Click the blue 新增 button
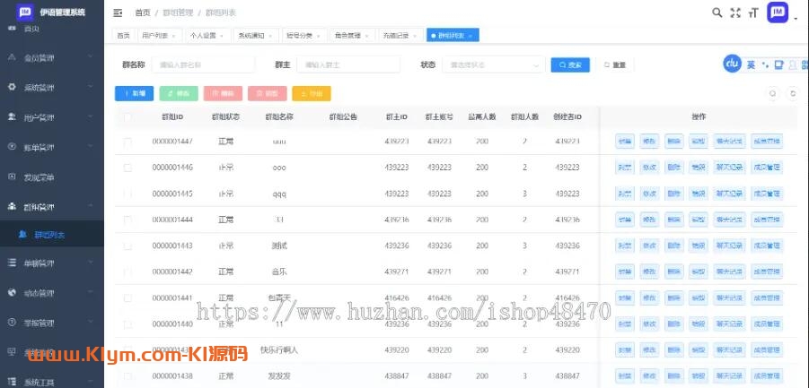Screen dimensions: 809x388 (134, 94)
